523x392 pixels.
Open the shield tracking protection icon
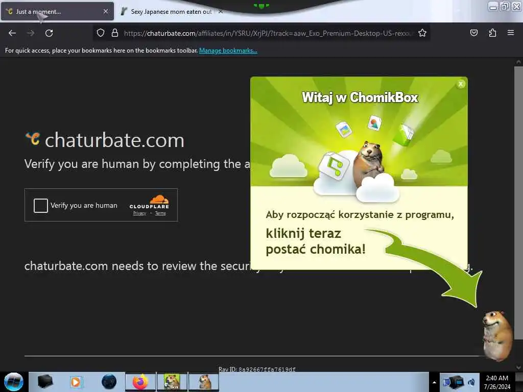pos(101,33)
